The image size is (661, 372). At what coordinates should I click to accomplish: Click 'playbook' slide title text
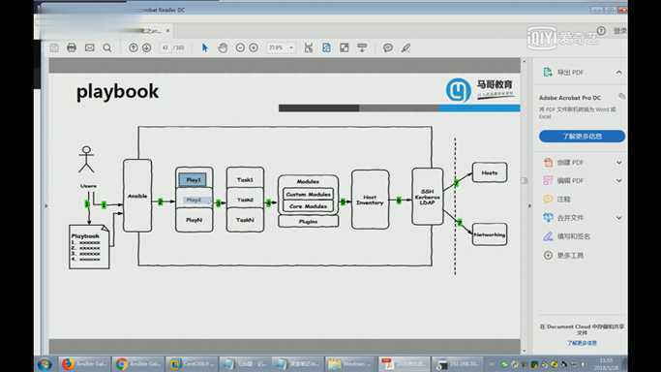(x=118, y=91)
